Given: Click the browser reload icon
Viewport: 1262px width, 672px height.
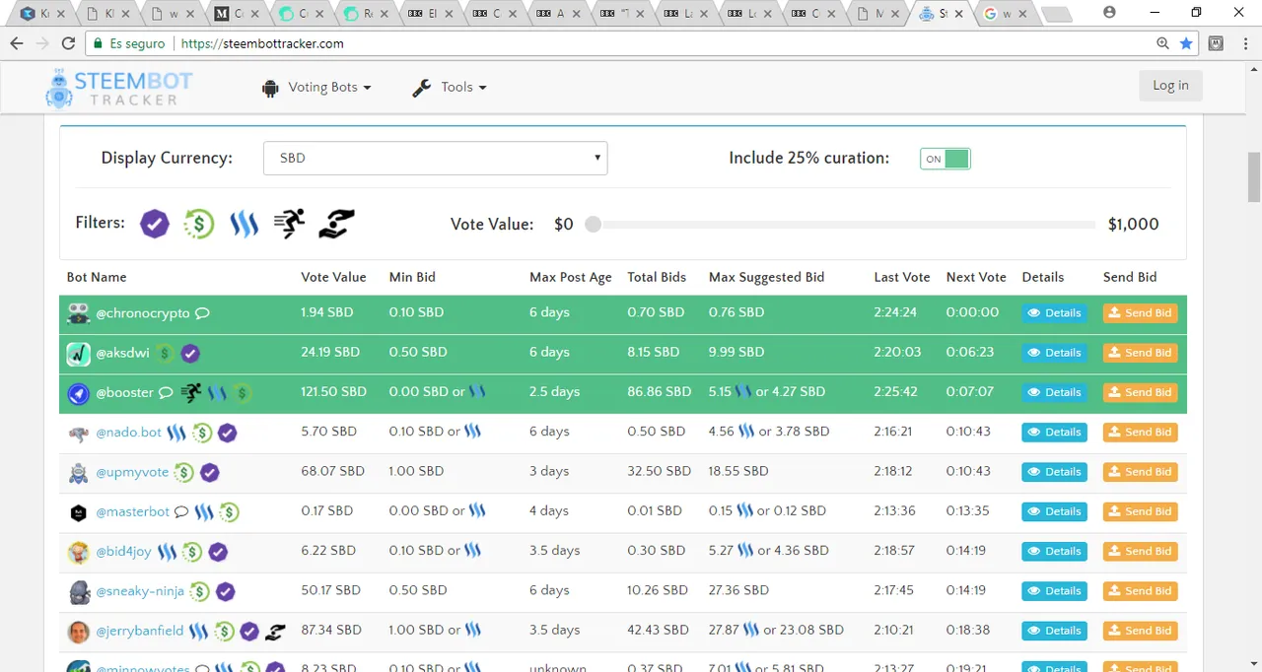Looking at the screenshot, I should 68,43.
